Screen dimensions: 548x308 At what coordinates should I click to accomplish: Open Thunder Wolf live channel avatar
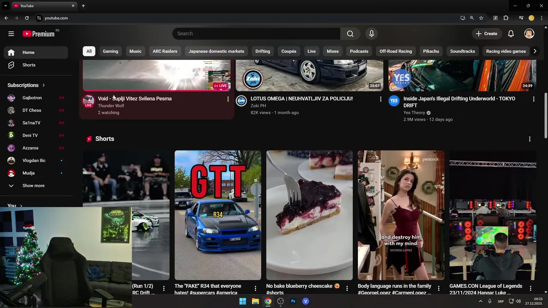coord(89,101)
